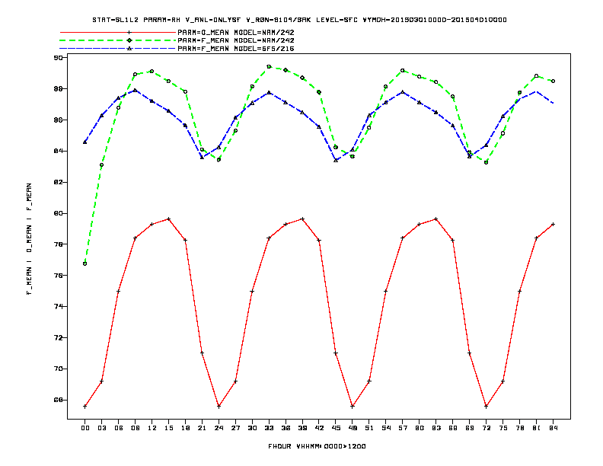Select legend entry PARM=F_MEAN MODEL=NAM/242
This screenshot has height=466, width=603.
(x=236, y=40)
